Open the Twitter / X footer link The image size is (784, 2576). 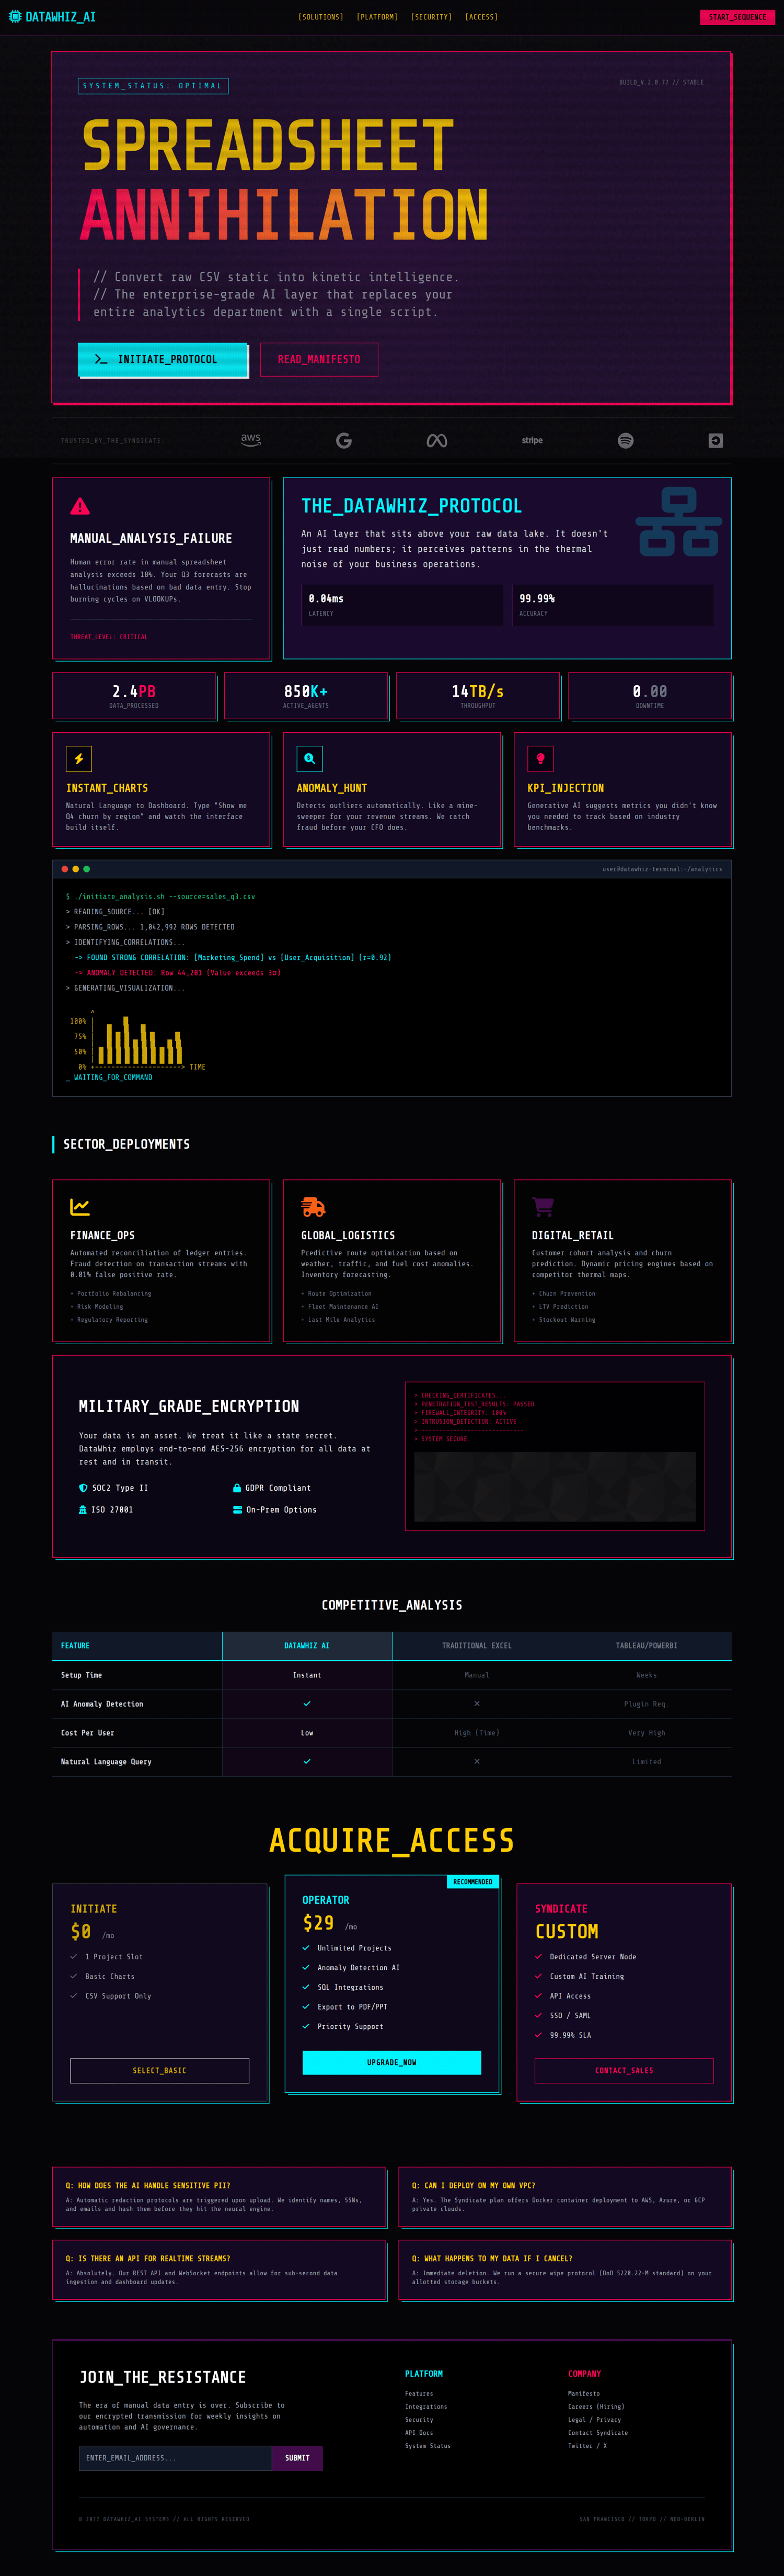click(587, 2446)
